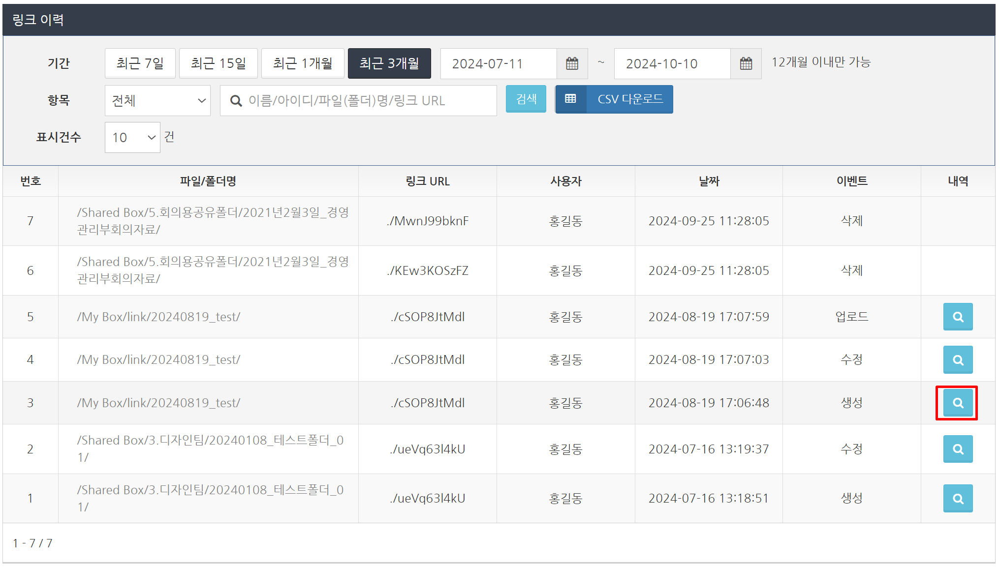Screen dimensions: 1000x567
Task: Click the 날짜 column header
Action: (708, 181)
